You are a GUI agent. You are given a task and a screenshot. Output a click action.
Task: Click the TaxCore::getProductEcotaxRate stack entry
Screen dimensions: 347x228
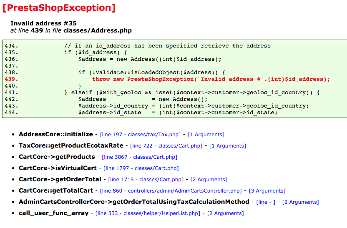(x=71, y=145)
